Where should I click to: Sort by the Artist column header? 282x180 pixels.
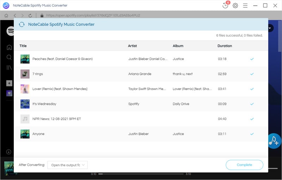click(x=133, y=46)
